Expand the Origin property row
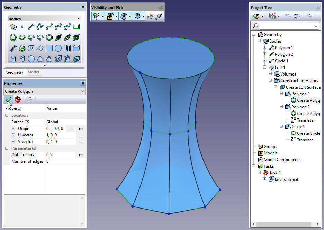324x230 pixels. (13, 129)
